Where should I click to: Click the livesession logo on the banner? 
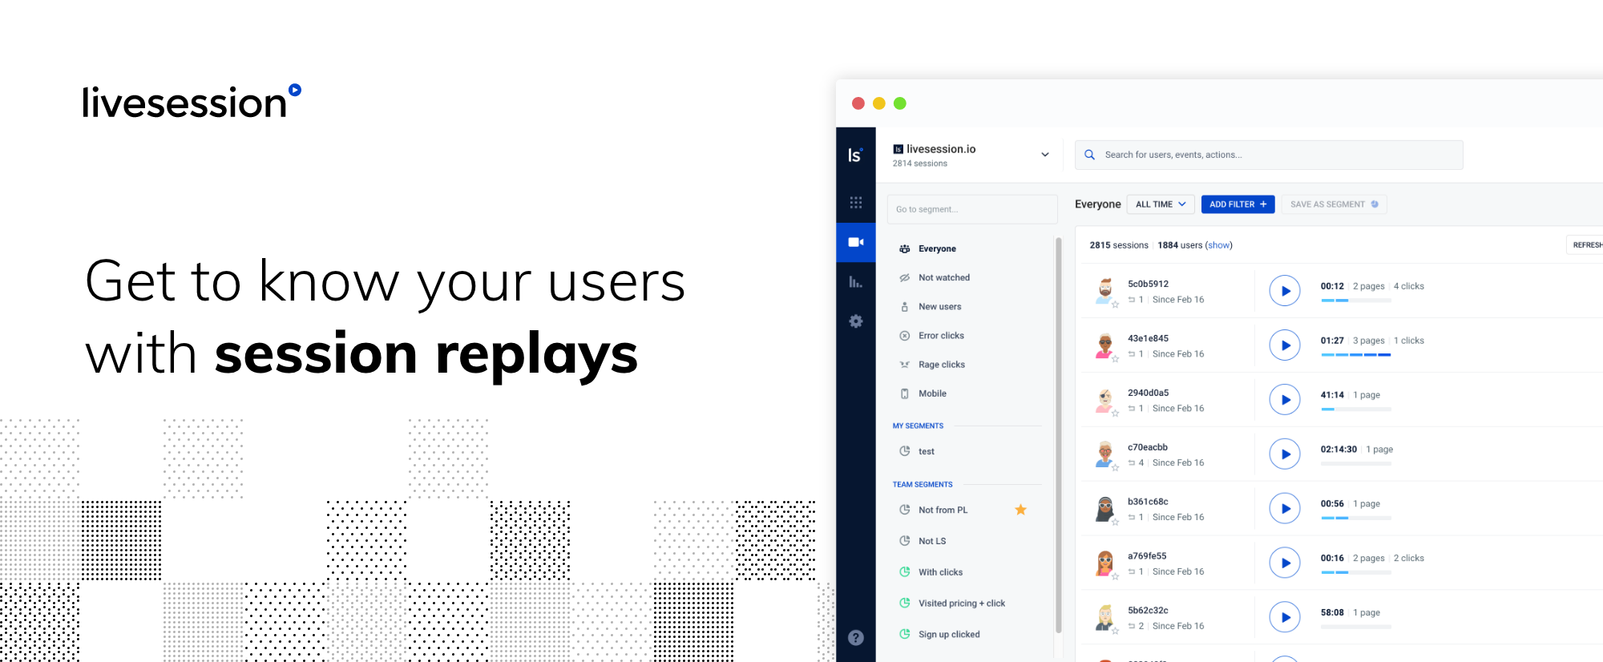(192, 102)
